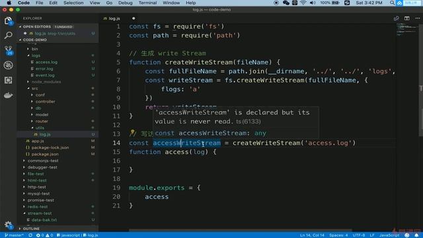Viewport: 423px width, 238px height.
Task: Open notifications bell in status bar
Action: click(416, 235)
